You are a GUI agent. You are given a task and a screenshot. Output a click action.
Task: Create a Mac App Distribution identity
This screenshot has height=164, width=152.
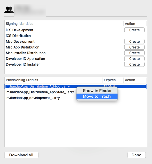[x=134, y=47]
